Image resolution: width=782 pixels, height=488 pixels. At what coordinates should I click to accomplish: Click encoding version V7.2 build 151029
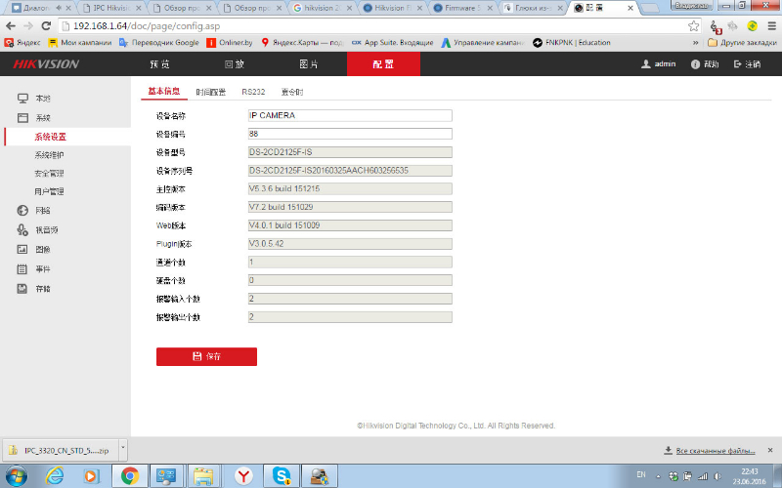click(x=350, y=207)
